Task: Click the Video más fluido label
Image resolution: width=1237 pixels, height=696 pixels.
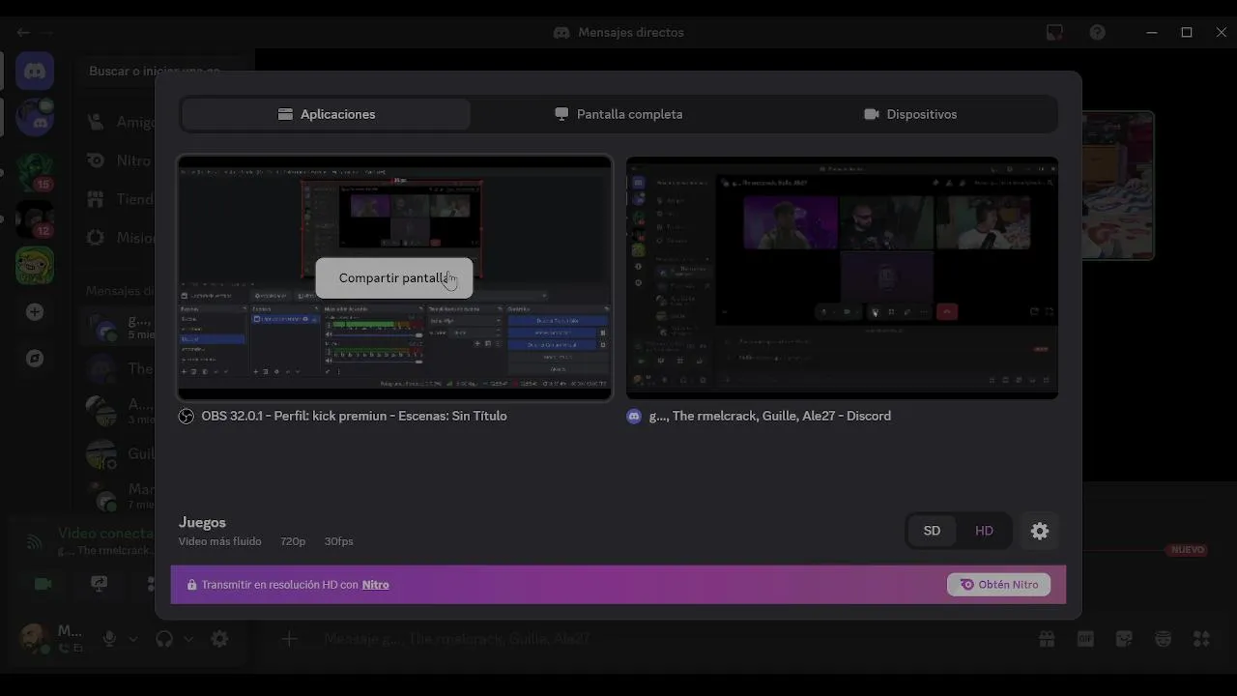Action: pos(220,541)
